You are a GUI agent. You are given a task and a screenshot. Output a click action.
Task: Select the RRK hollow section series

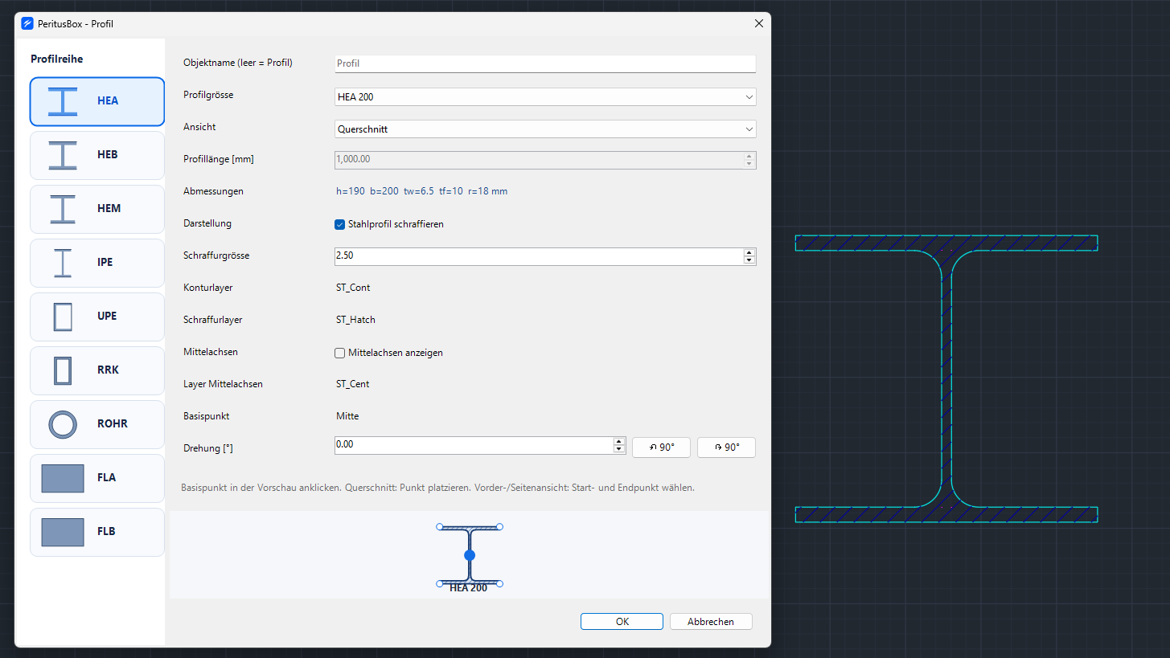[x=97, y=370]
